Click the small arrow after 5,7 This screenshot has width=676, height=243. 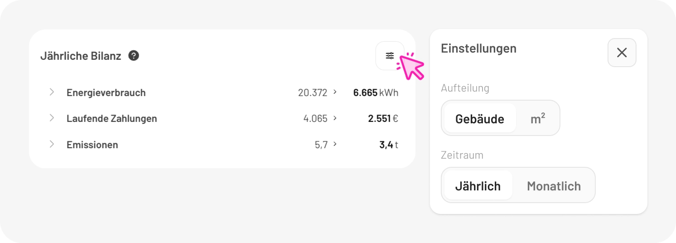point(335,145)
